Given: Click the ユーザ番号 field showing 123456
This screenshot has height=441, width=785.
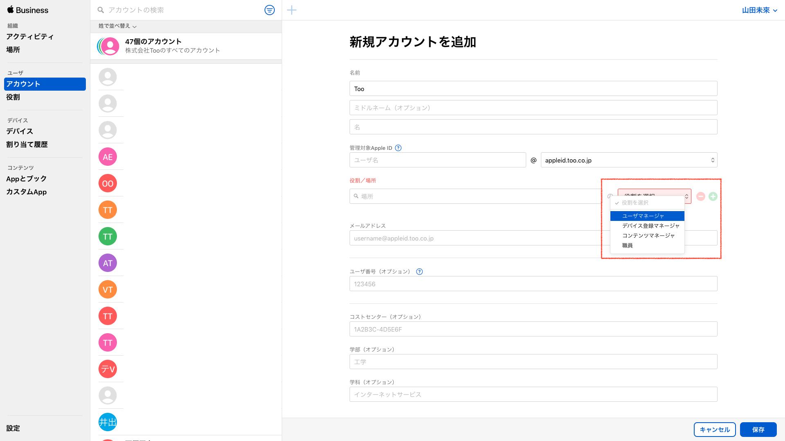Looking at the screenshot, I should [533, 284].
